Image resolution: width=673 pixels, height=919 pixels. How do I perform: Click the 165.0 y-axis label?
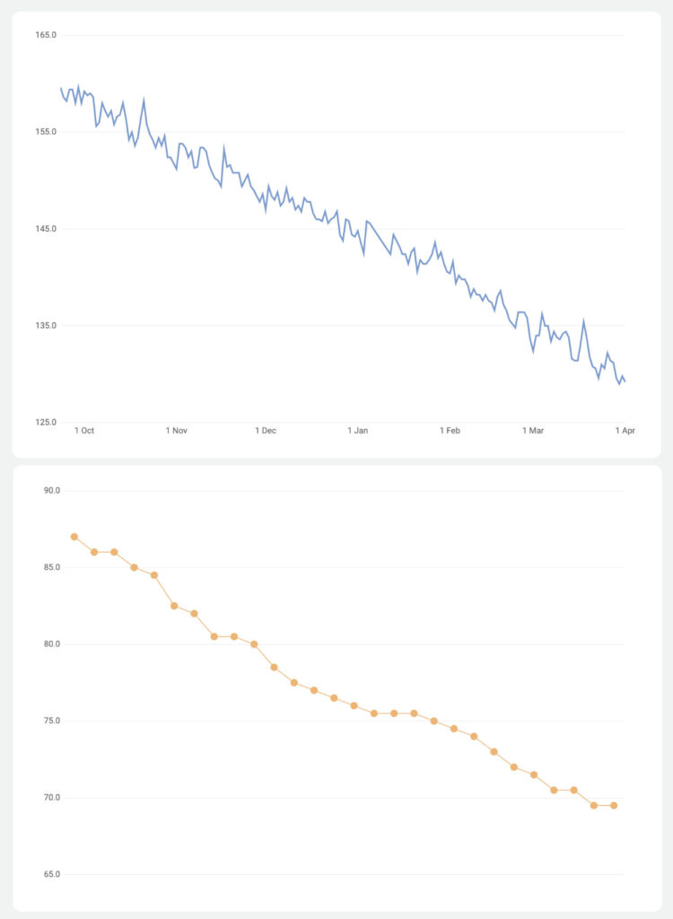(x=46, y=35)
